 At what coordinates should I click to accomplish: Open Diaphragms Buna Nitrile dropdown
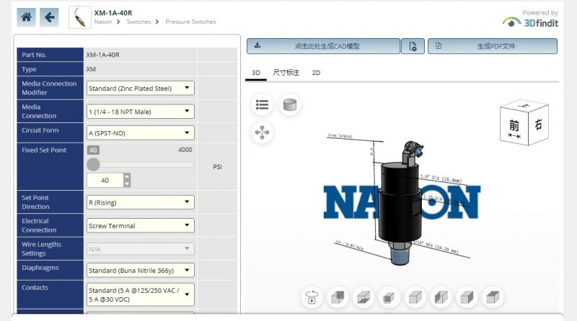(140, 271)
